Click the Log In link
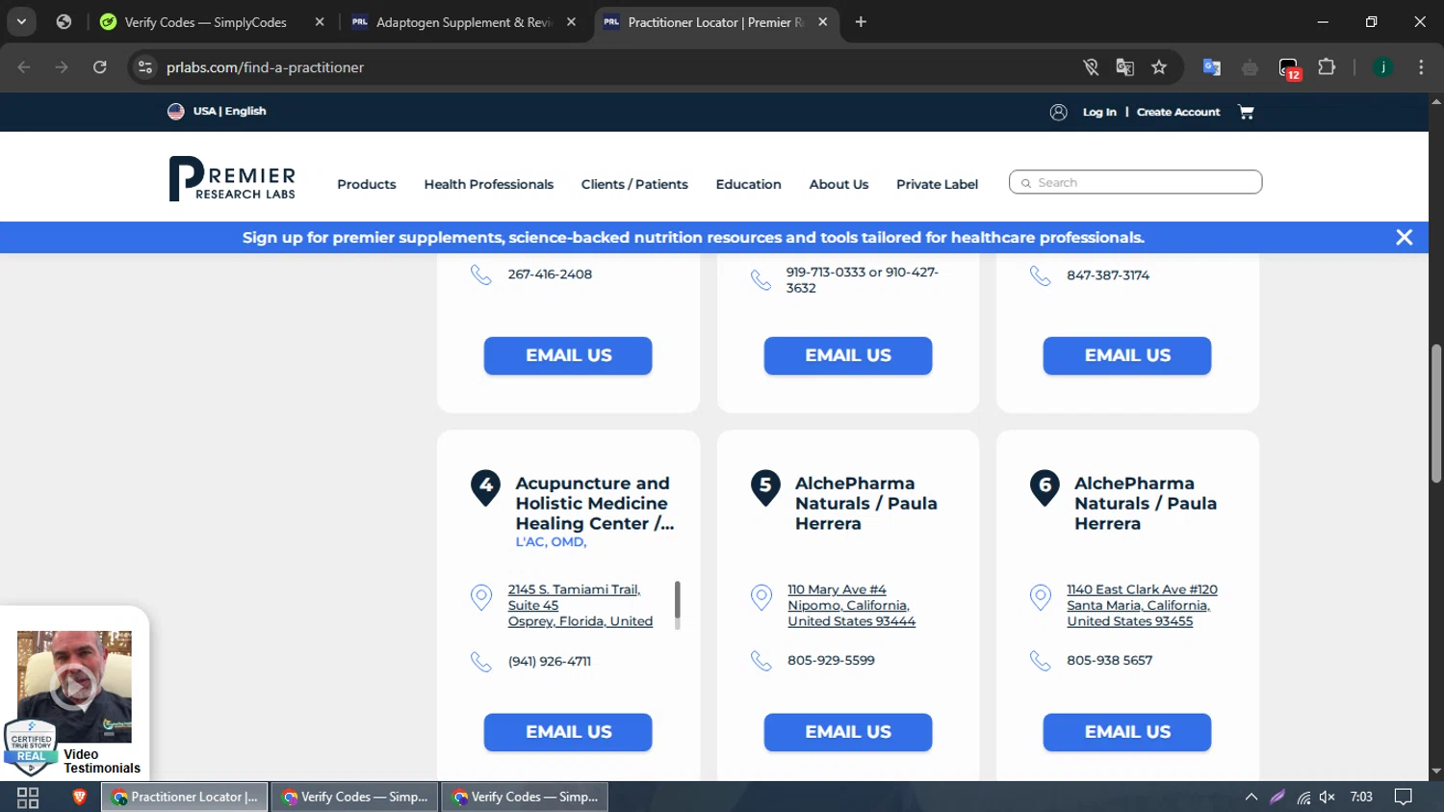 click(1099, 112)
